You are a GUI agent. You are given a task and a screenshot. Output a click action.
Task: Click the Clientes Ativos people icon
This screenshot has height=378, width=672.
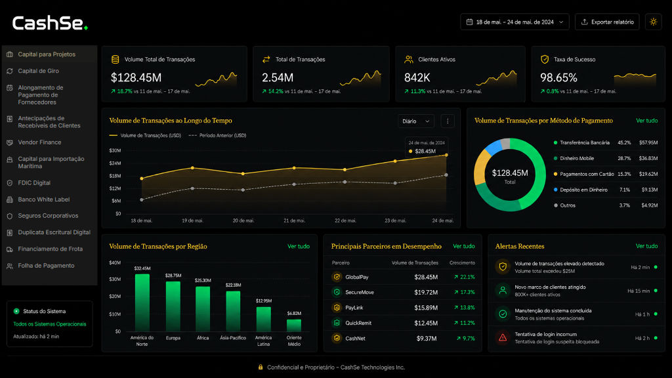408,60
